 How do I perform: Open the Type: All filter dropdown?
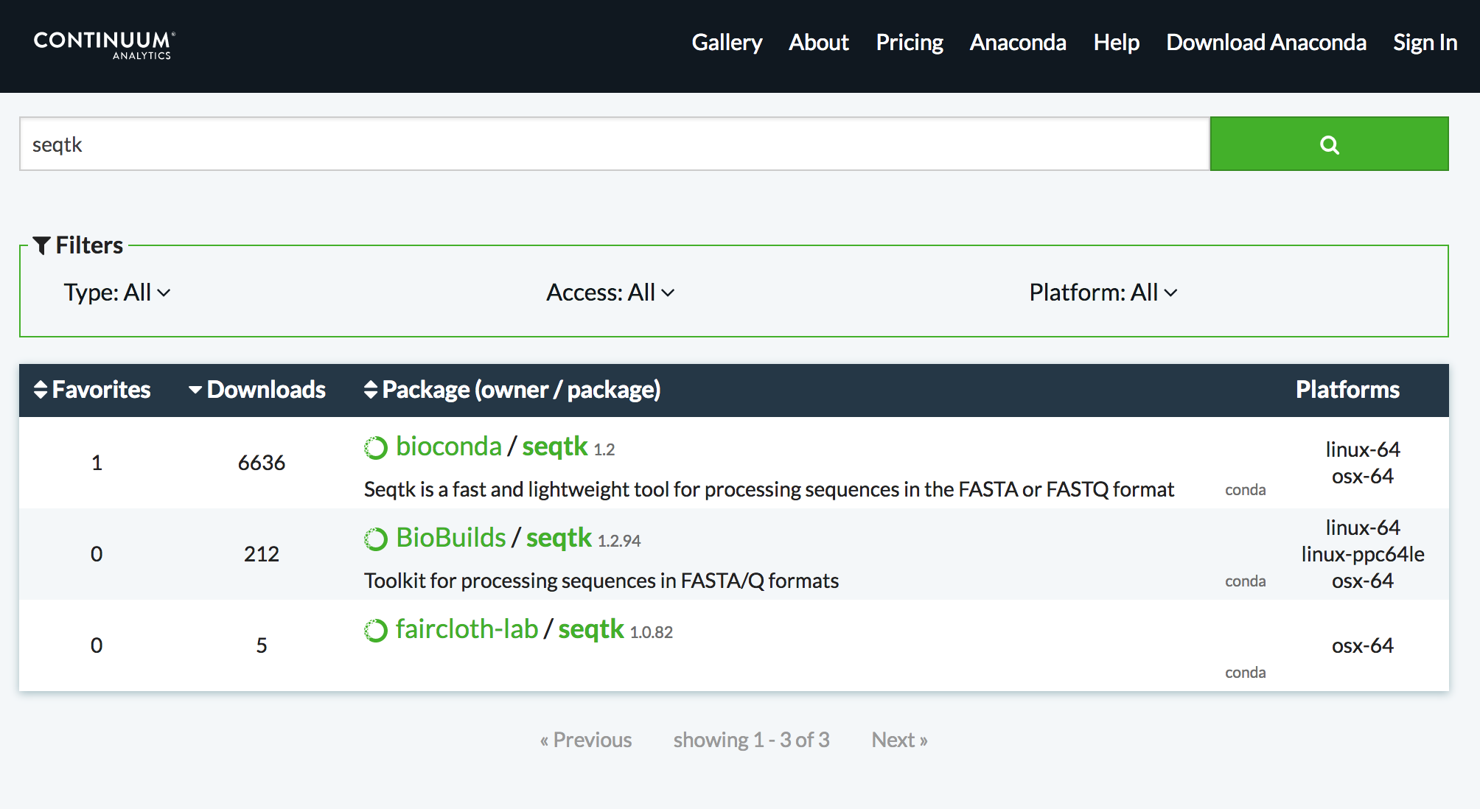point(117,293)
